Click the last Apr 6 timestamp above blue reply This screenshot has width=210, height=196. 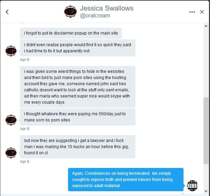24,161
